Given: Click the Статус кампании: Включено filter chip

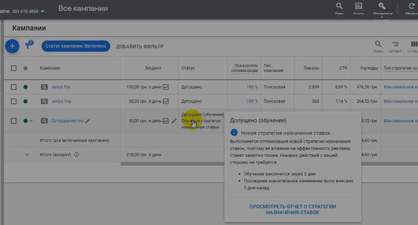Looking at the screenshot, I should click(x=76, y=46).
